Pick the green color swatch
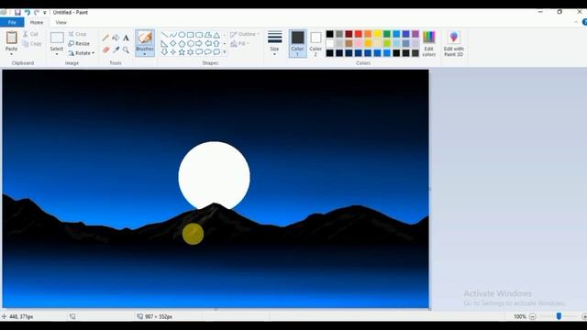Screen dimensions: 587x330 387,34
